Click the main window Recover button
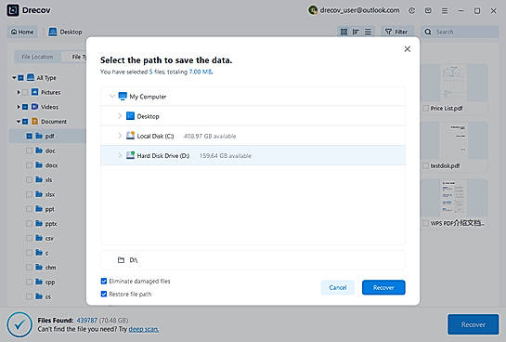The width and height of the screenshot is (506, 342). click(473, 324)
